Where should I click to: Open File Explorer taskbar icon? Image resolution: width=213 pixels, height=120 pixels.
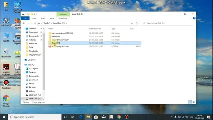point(88,117)
